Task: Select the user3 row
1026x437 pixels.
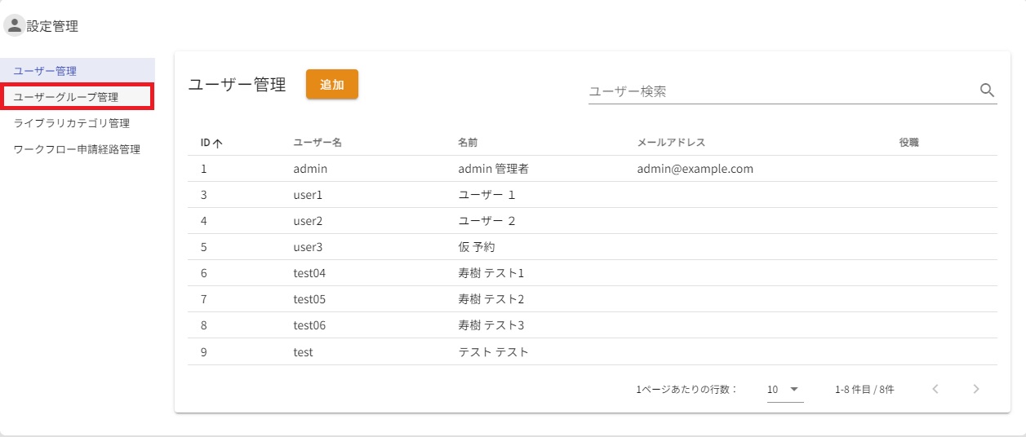Action: [x=310, y=247]
